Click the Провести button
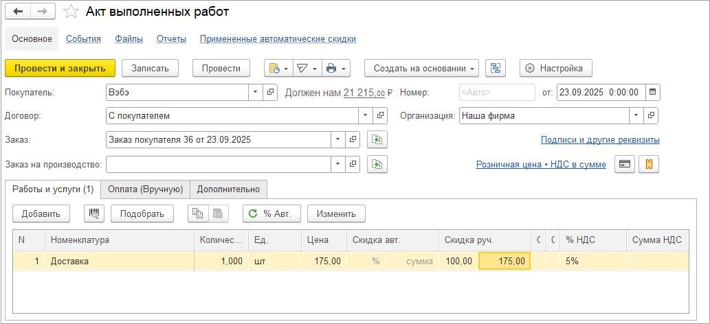Screen dimensions: 710x324 [221, 69]
